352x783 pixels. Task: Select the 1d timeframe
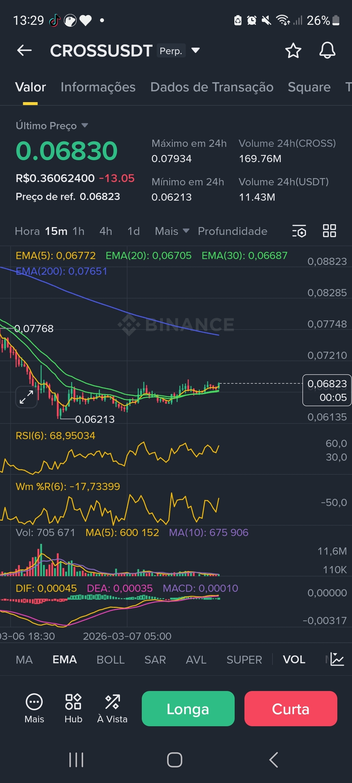pyautogui.click(x=134, y=231)
